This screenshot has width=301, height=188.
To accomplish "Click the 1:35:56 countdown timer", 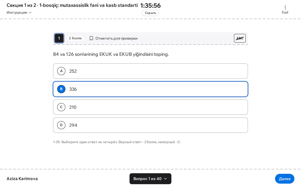I will coord(150,5).
